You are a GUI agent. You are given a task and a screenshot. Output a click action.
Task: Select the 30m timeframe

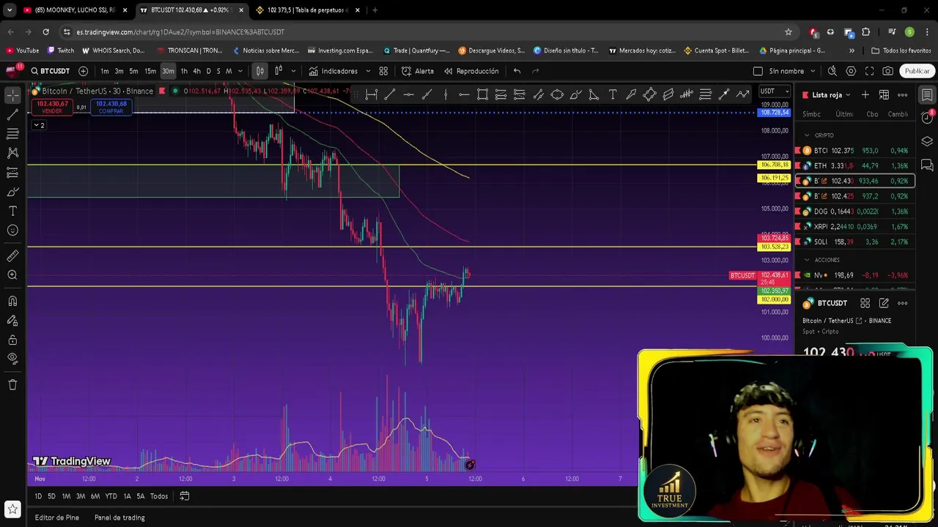[168, 71]
